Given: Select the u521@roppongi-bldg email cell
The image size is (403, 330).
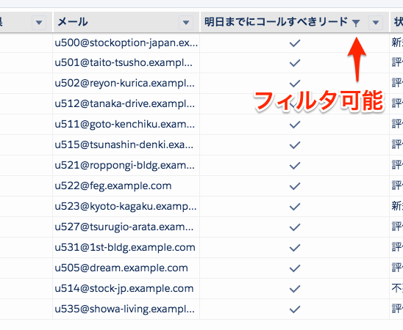Looking at the screenshot, I should pos(125,166).
